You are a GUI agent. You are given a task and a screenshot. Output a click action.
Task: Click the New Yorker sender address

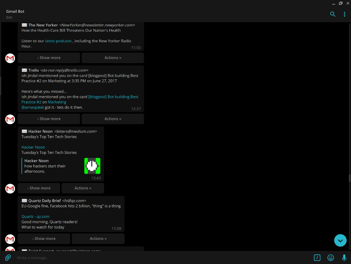point(97,25)
